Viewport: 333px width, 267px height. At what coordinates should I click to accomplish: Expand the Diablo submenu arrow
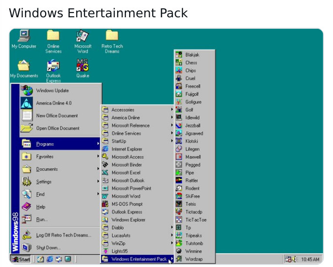point(172,228)
